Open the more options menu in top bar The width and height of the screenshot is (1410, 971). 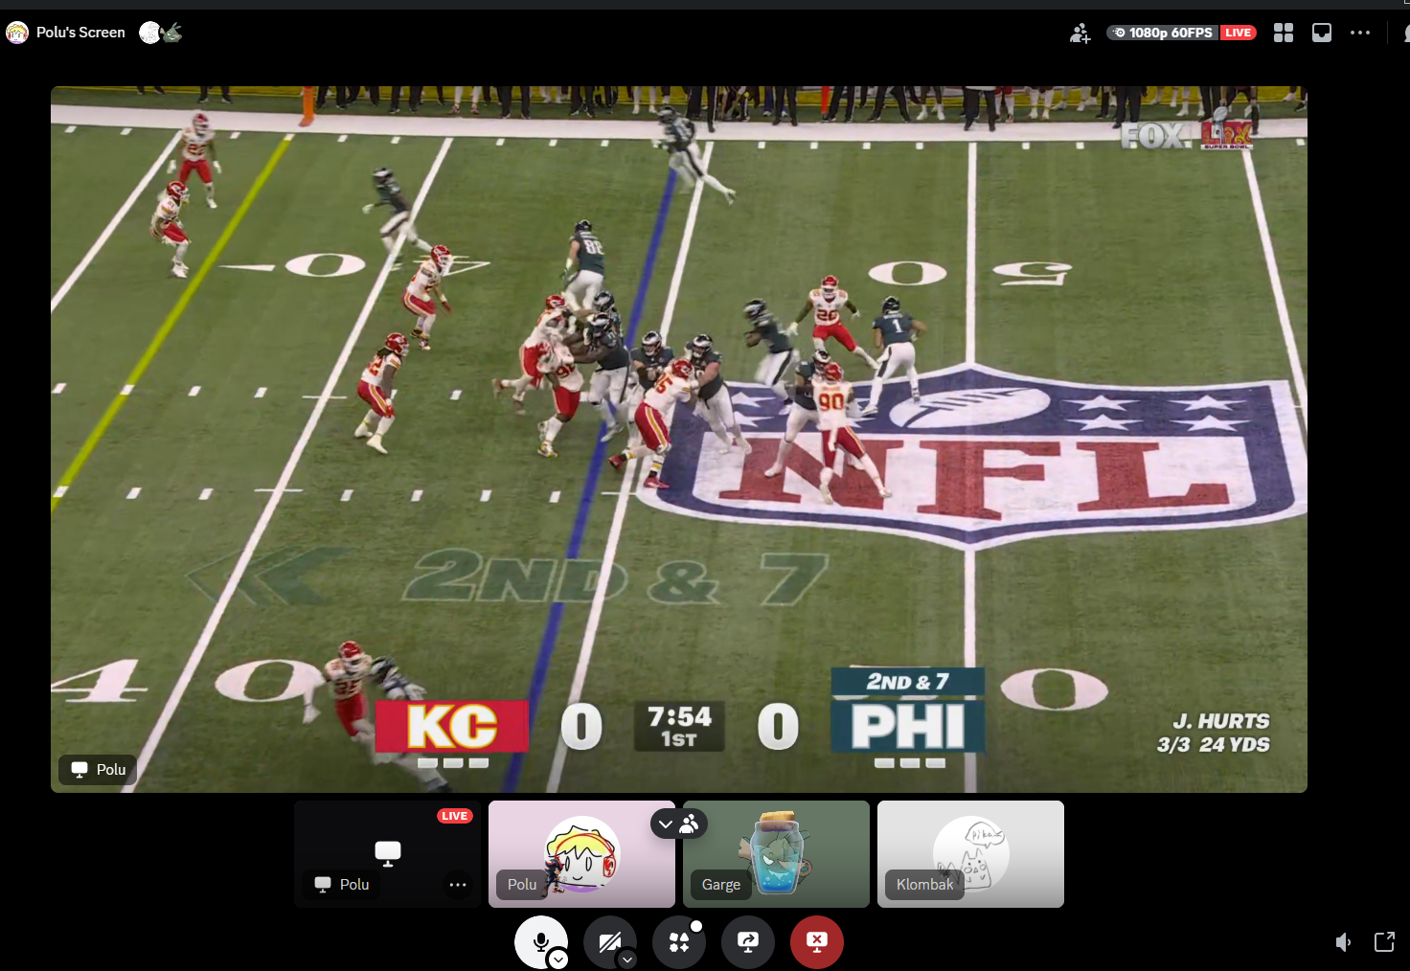(1360, 33)
